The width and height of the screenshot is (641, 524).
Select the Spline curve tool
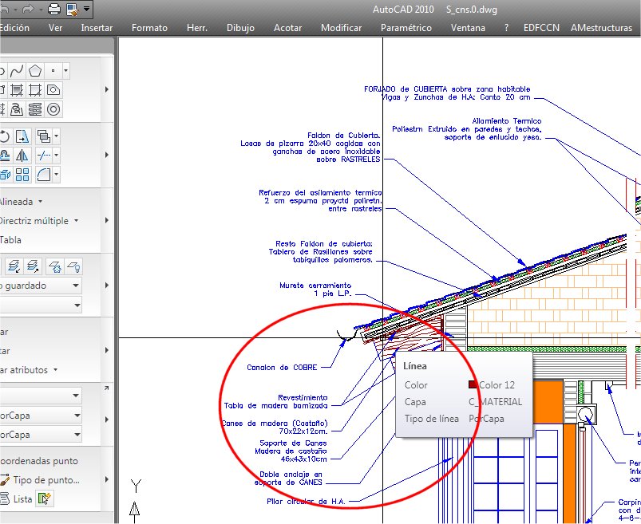(17, 71)
